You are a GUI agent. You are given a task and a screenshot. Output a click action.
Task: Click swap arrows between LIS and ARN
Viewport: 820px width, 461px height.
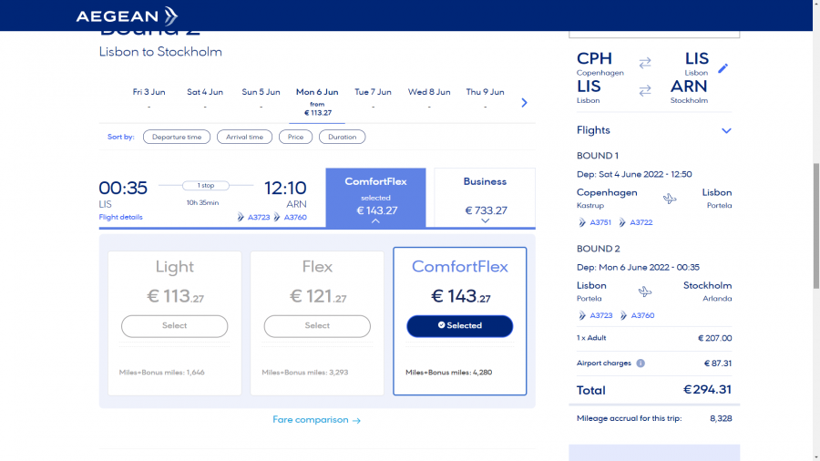coord(645,90)
